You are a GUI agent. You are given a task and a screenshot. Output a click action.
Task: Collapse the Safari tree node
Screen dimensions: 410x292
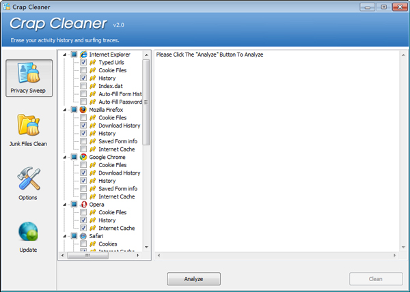coord(65,236)
